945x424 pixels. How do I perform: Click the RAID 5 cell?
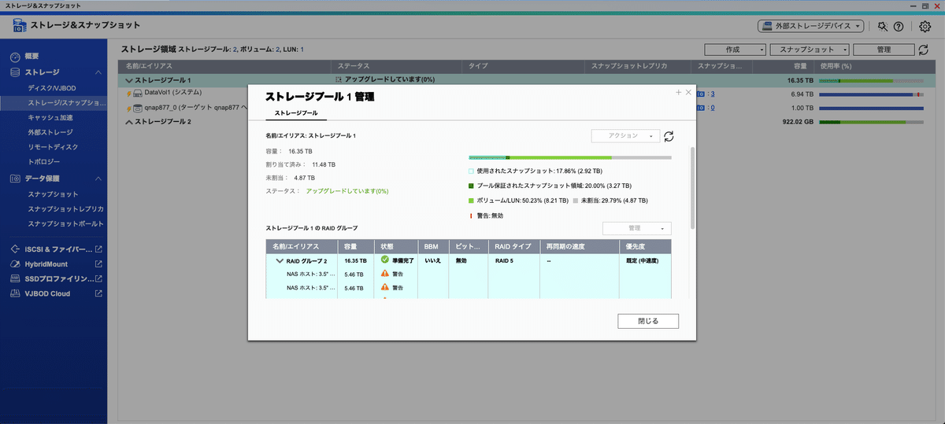tap(504, 260)
